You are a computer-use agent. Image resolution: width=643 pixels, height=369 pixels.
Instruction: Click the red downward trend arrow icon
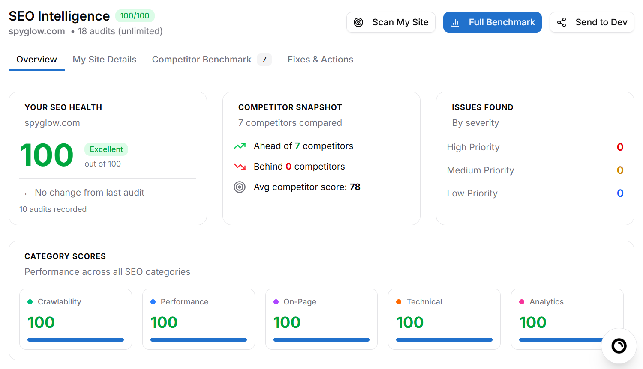pyautogui.click(x=240, y=166)
